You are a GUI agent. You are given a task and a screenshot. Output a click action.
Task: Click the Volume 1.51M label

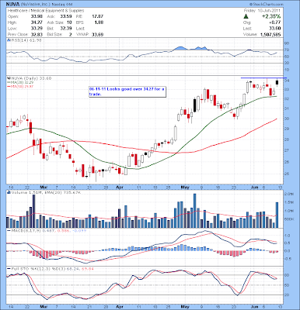(26, 192)
